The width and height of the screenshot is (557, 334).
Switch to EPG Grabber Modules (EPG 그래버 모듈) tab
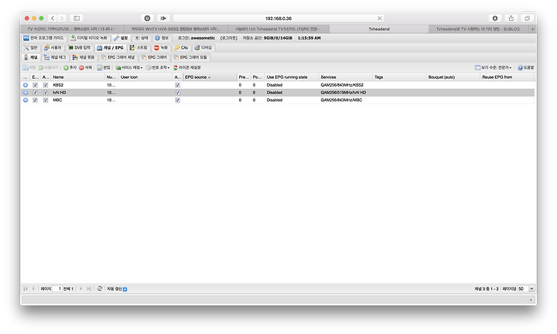(190, 57)
